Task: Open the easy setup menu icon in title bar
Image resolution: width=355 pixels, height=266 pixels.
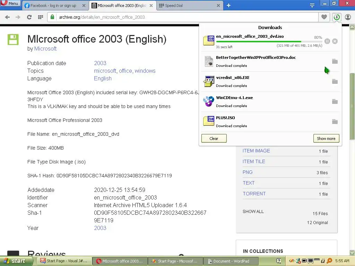Action: [312, 6]
